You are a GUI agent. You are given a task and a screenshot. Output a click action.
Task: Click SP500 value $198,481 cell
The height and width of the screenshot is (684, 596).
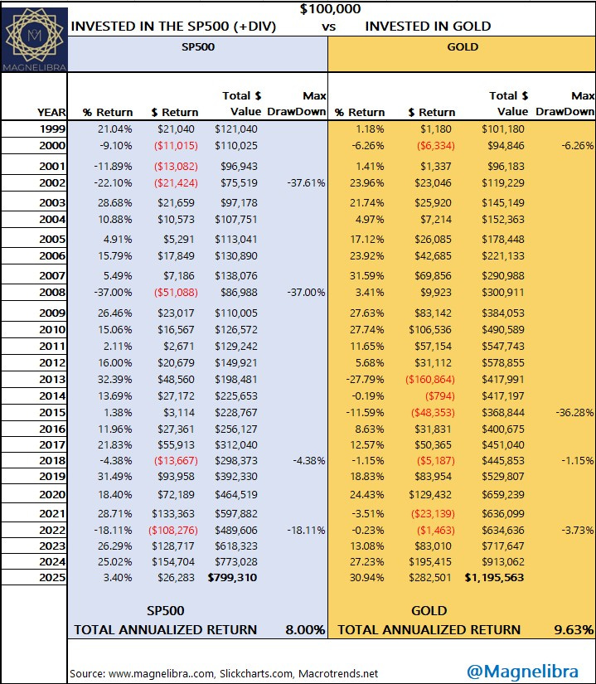(236, 380)
